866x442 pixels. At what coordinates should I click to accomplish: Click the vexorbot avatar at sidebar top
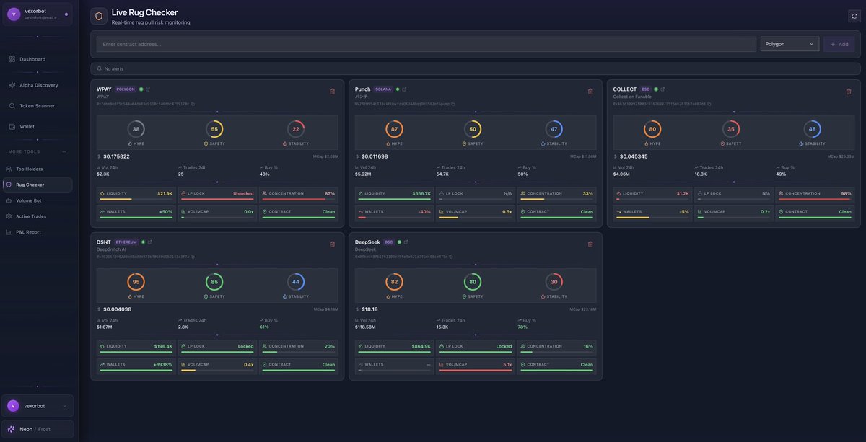[x=14, y=14]
